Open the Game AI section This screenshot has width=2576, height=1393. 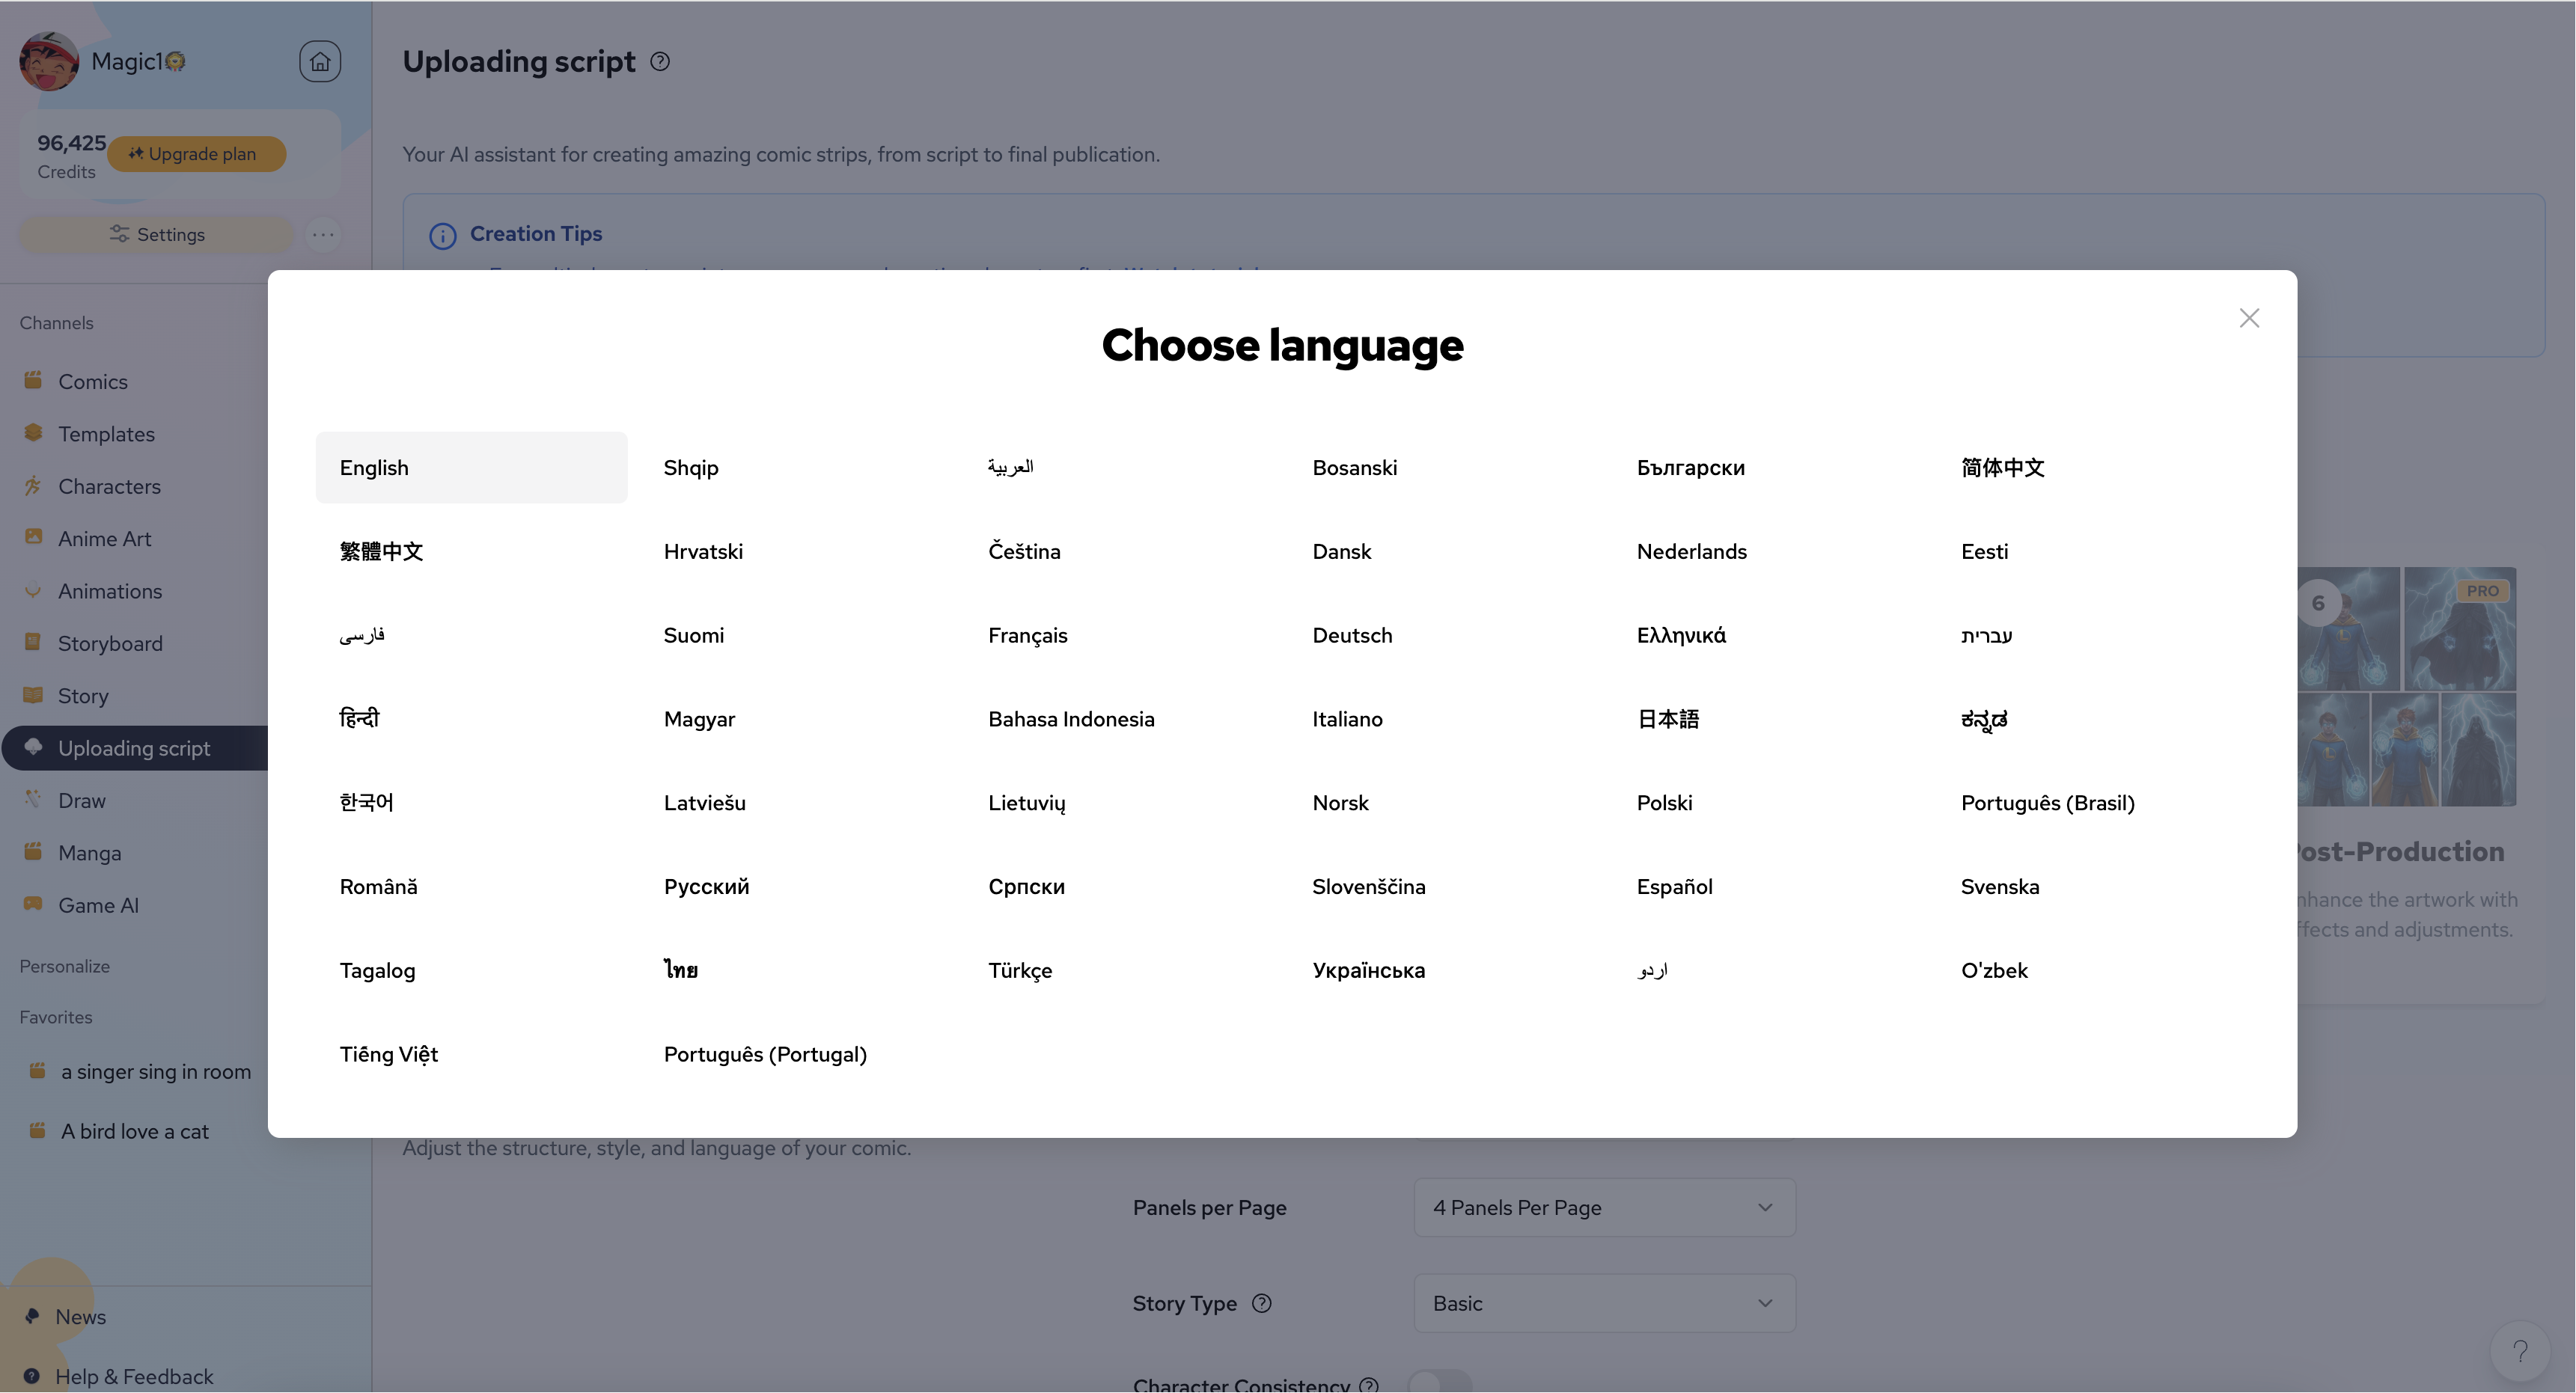pyautogui.click(x=98, y=904)
